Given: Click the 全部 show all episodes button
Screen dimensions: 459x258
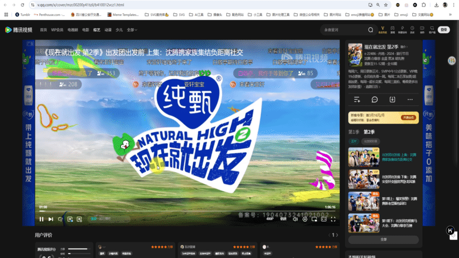Looking at the screenshot, I should [383, 240].
